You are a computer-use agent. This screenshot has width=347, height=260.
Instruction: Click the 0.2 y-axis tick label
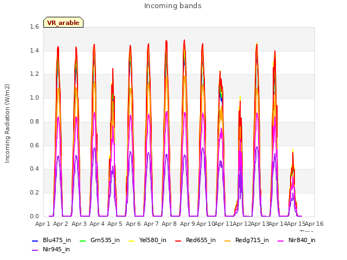(34, 193)
